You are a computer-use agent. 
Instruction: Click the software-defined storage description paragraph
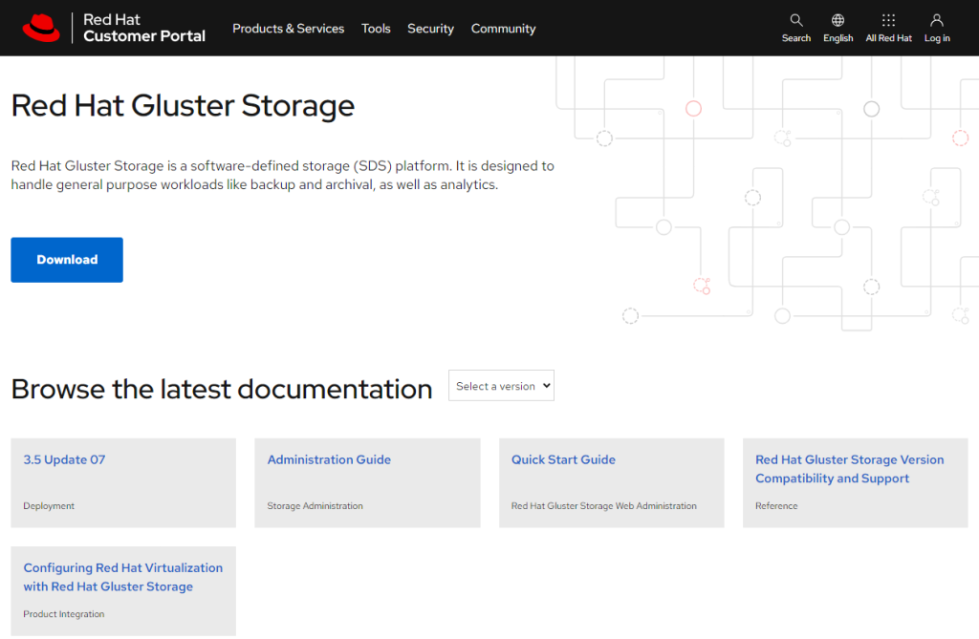(282, 176)
